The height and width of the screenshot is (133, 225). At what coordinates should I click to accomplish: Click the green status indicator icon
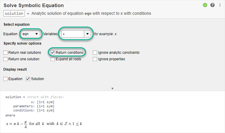coord(205,5)
